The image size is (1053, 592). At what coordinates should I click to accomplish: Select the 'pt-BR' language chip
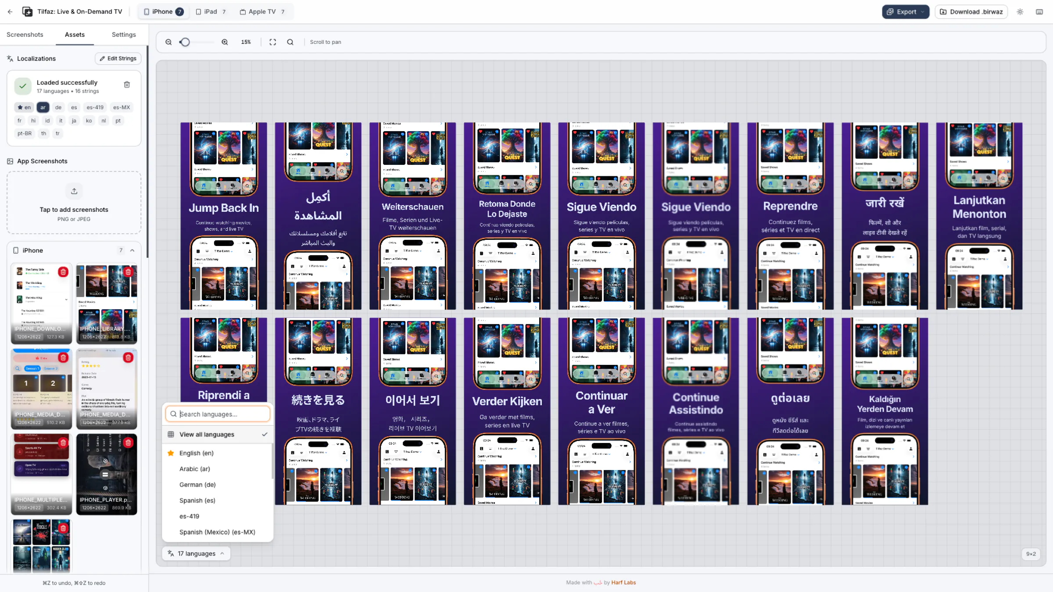coord(25,133)
